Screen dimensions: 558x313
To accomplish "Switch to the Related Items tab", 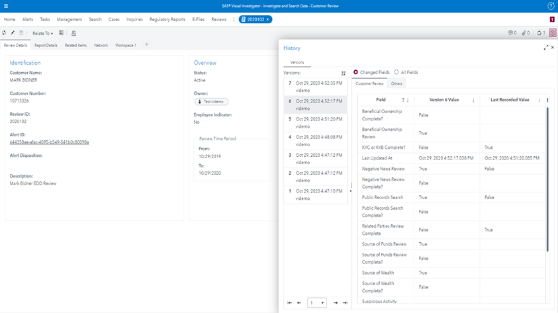I will pos(75,45).
